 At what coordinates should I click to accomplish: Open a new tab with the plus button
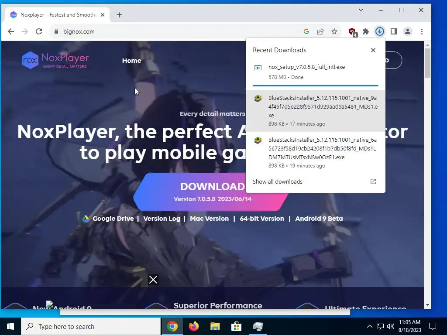pos(119,15)
